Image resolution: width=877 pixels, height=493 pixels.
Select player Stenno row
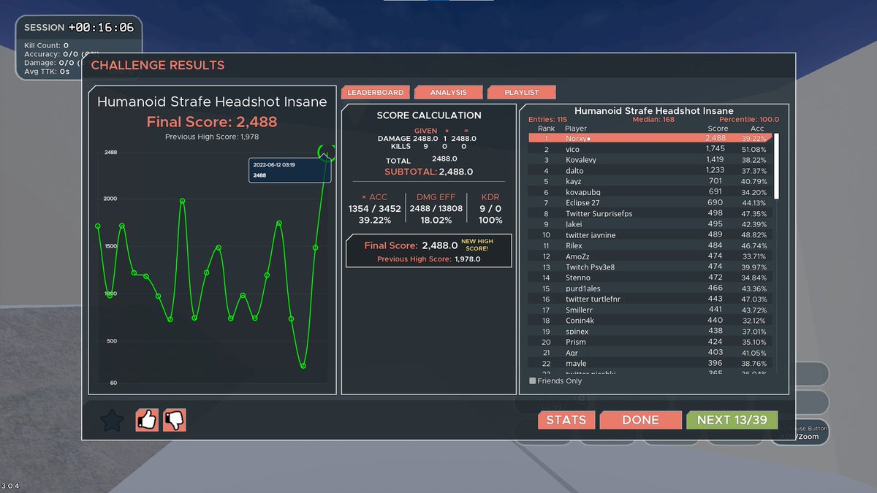click(x=650, y=278)
